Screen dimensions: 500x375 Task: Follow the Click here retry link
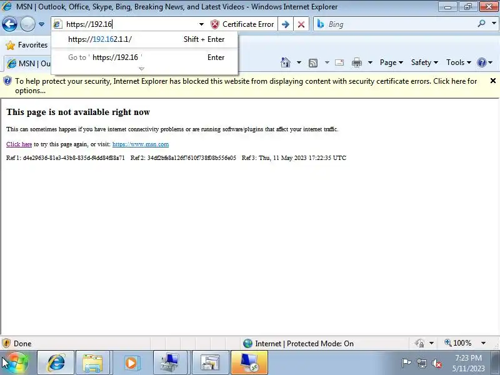coord(19,144)
